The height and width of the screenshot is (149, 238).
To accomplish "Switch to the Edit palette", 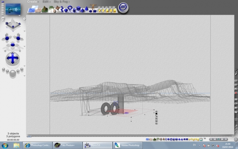I will click(x=46, y=2).
